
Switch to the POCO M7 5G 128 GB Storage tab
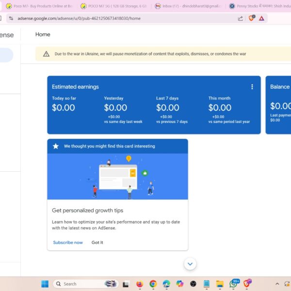coord(114,6)
